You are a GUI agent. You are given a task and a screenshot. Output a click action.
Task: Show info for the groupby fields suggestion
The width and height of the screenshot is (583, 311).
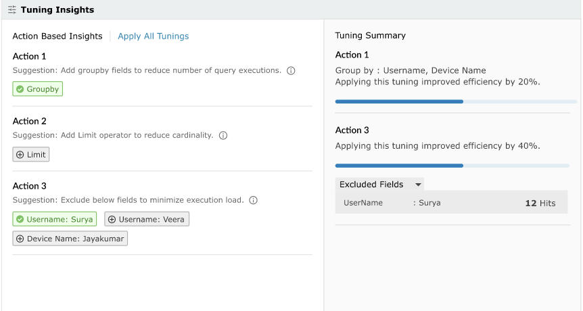[291, 70]
